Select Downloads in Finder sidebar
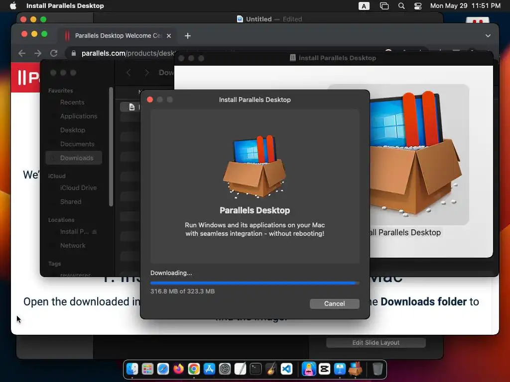 coord(74,158)
